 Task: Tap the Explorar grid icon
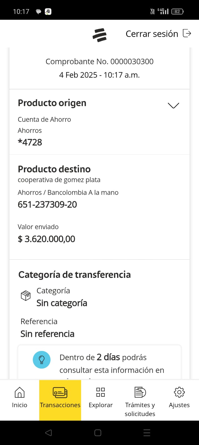click(x=100, y=392)
